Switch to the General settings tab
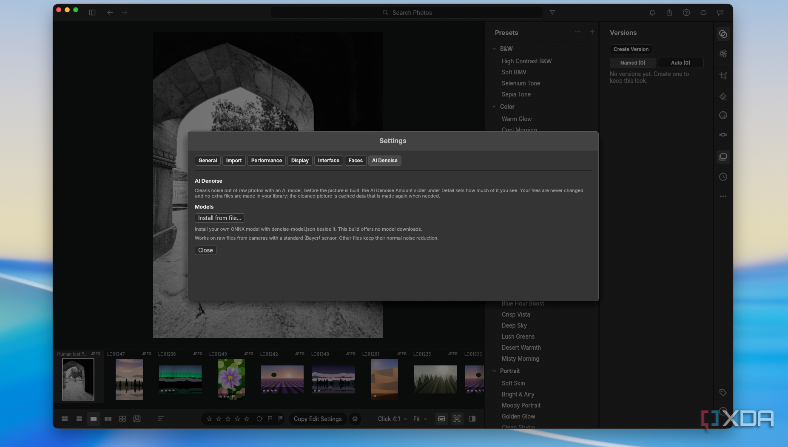 (208, 161)
